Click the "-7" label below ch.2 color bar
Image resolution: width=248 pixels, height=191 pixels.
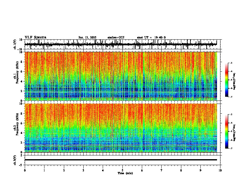pos(231,148)
